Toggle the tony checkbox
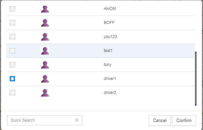This screenshot has width=203, height=130. coord(12,65)
